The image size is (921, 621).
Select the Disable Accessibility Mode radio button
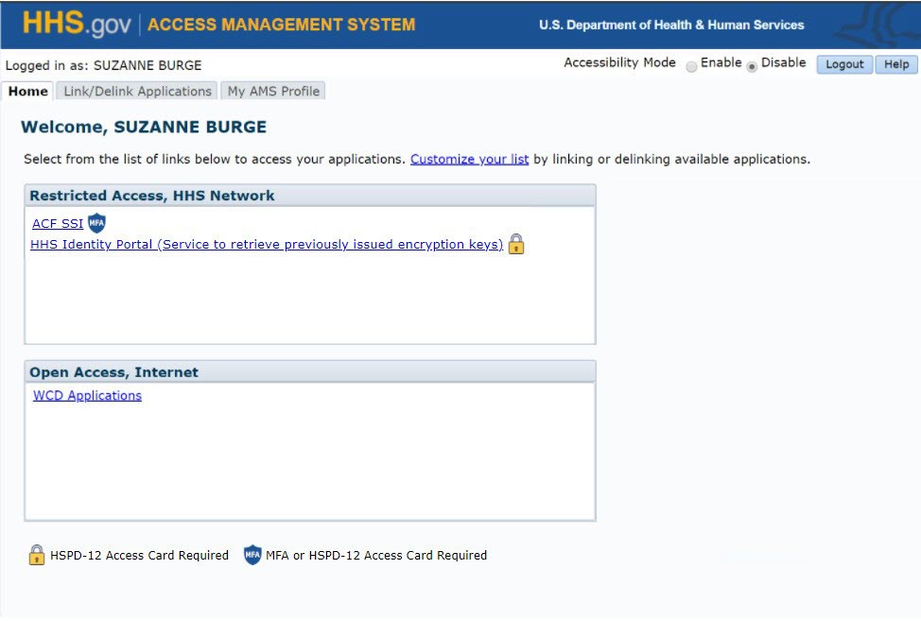click(x=752, y=66)
